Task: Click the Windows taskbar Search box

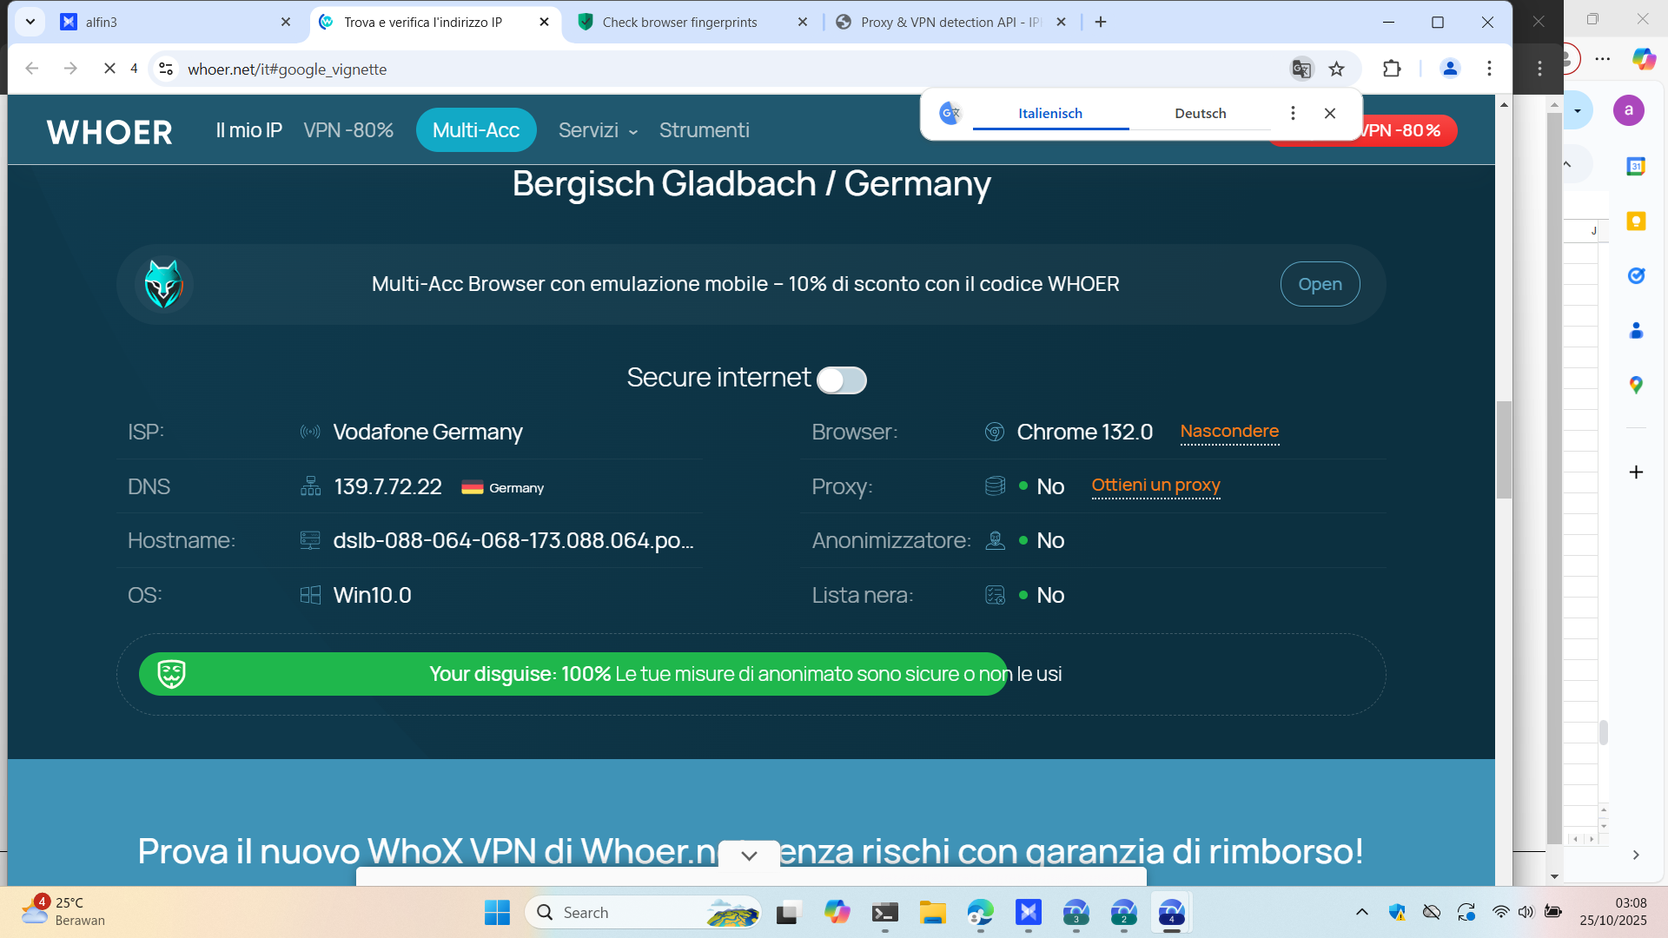Action: pyautogui.click(x=644, y=912)
